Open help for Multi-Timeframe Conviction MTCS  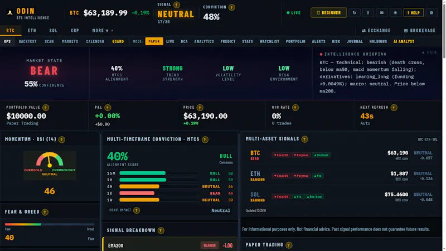coord(205,139)
